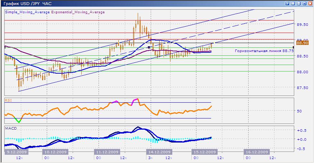This screenshot has height=163, width=314.
Task: Click the pause icon in title bar
Action: pos(293,3)
